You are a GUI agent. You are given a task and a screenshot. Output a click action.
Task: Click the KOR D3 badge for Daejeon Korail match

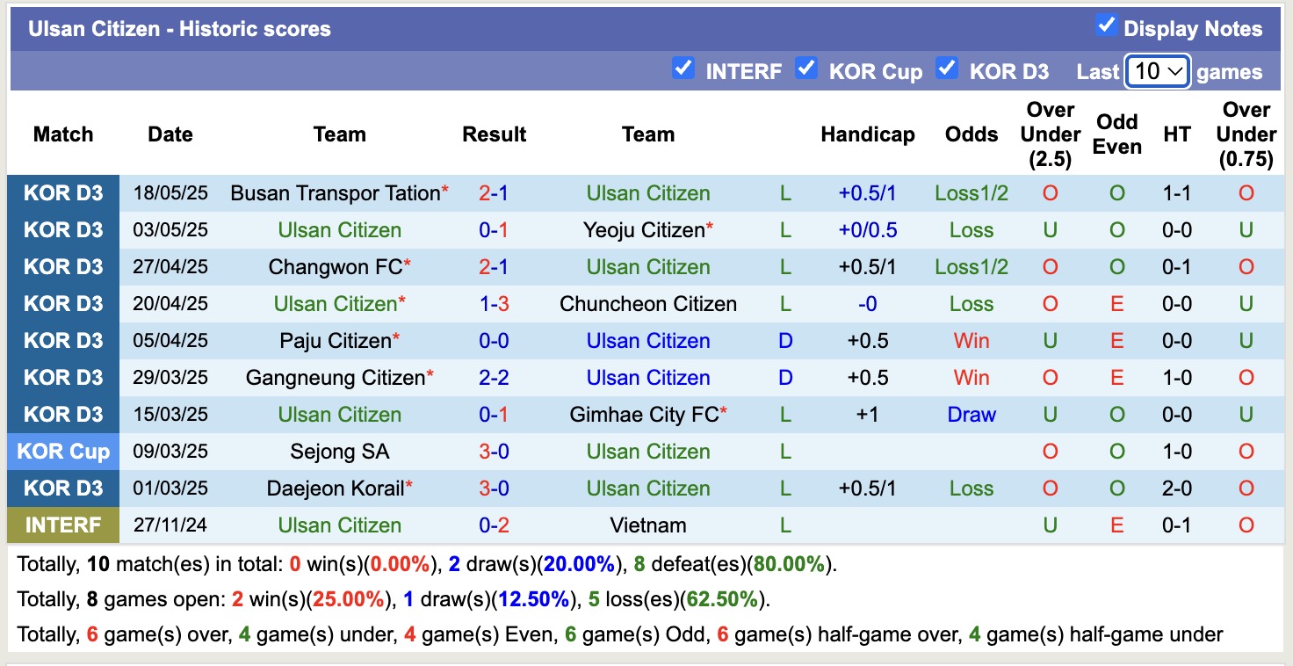pos(63,488)
